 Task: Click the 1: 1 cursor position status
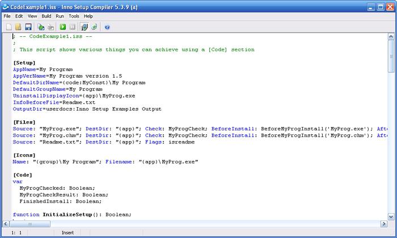(x=16, y=233)
